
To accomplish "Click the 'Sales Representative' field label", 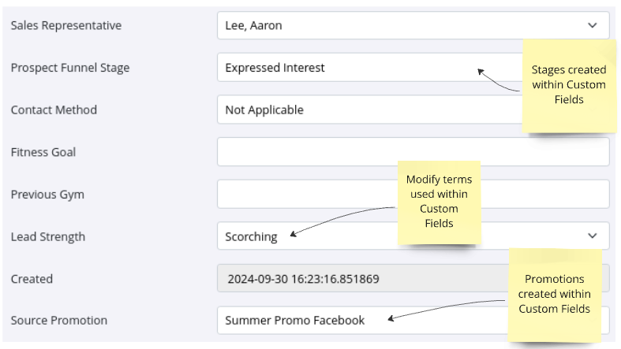I will (x=66, y=25).
